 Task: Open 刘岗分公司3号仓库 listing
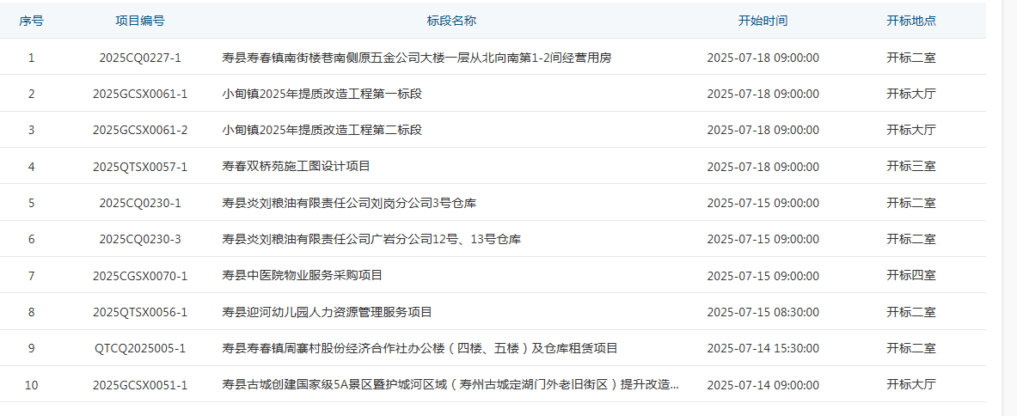(x=349, y=203)
